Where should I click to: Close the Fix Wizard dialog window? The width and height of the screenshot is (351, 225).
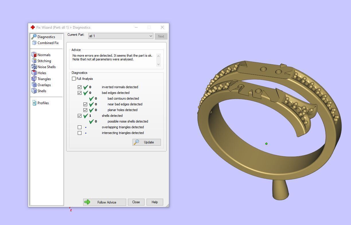(162, 27)
